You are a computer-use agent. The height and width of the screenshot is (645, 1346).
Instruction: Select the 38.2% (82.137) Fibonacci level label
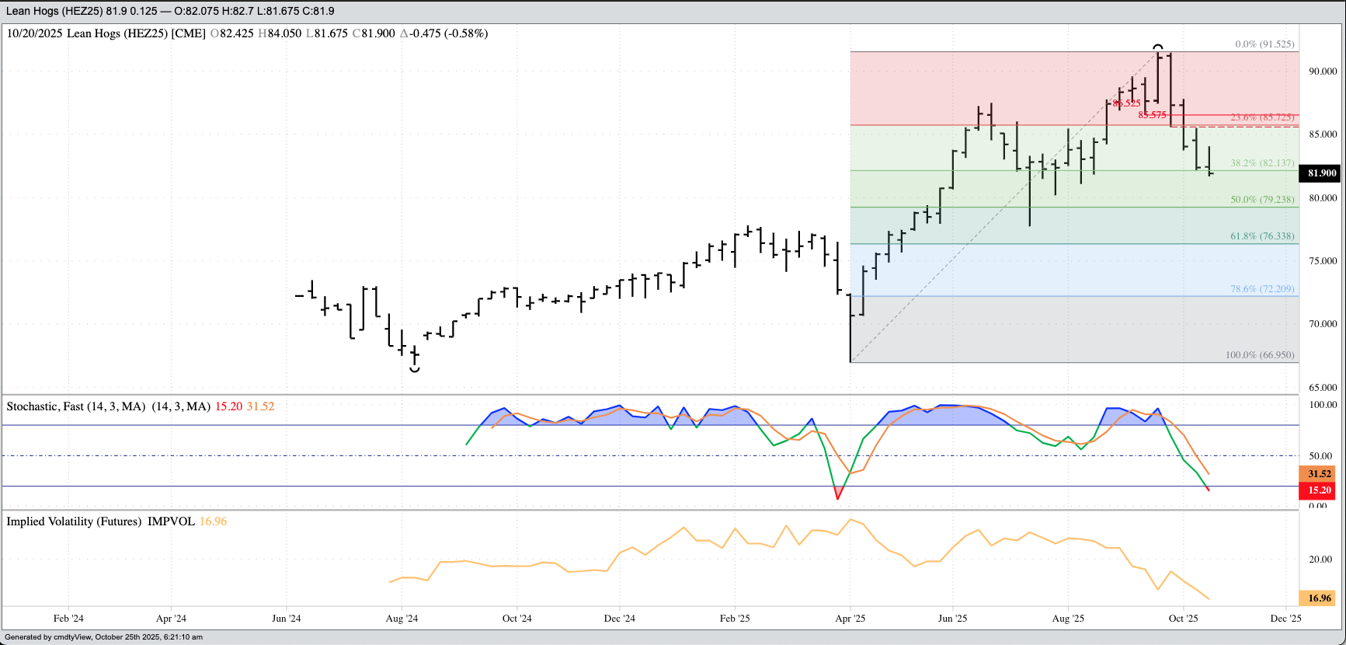pos(1262,163)
